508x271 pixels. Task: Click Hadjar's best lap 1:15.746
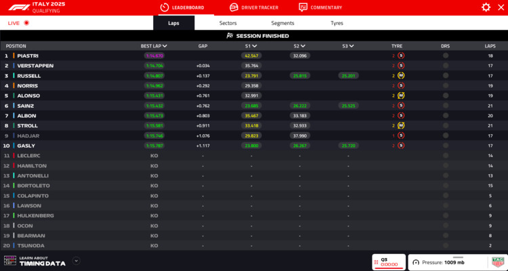tap(154, 135)
